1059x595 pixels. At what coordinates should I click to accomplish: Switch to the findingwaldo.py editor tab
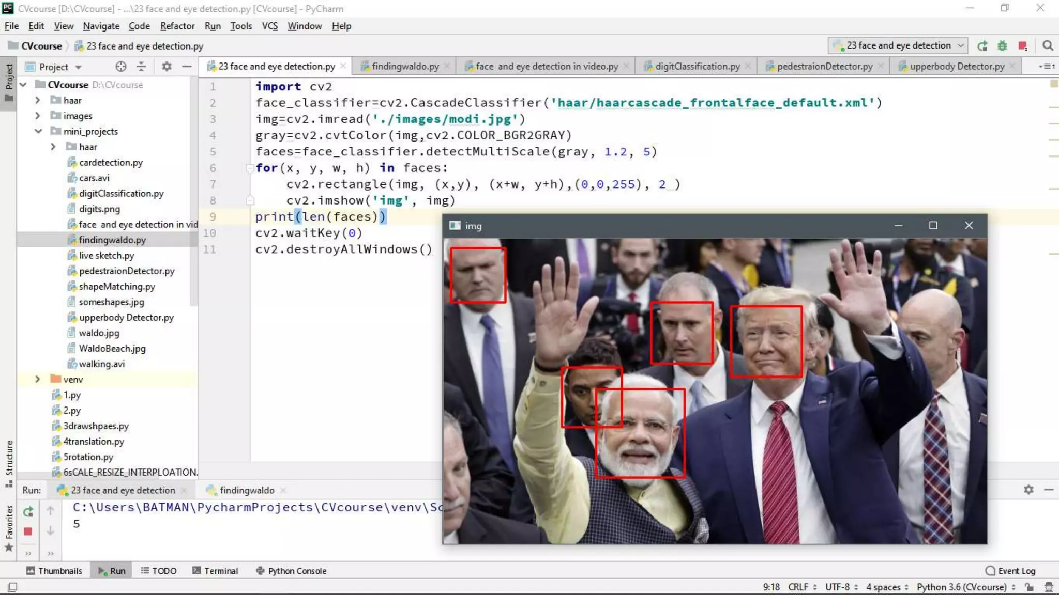(405, 66)
